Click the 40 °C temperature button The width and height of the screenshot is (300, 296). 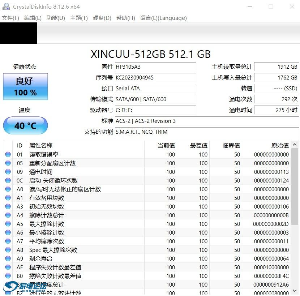(x=25, y=125)
